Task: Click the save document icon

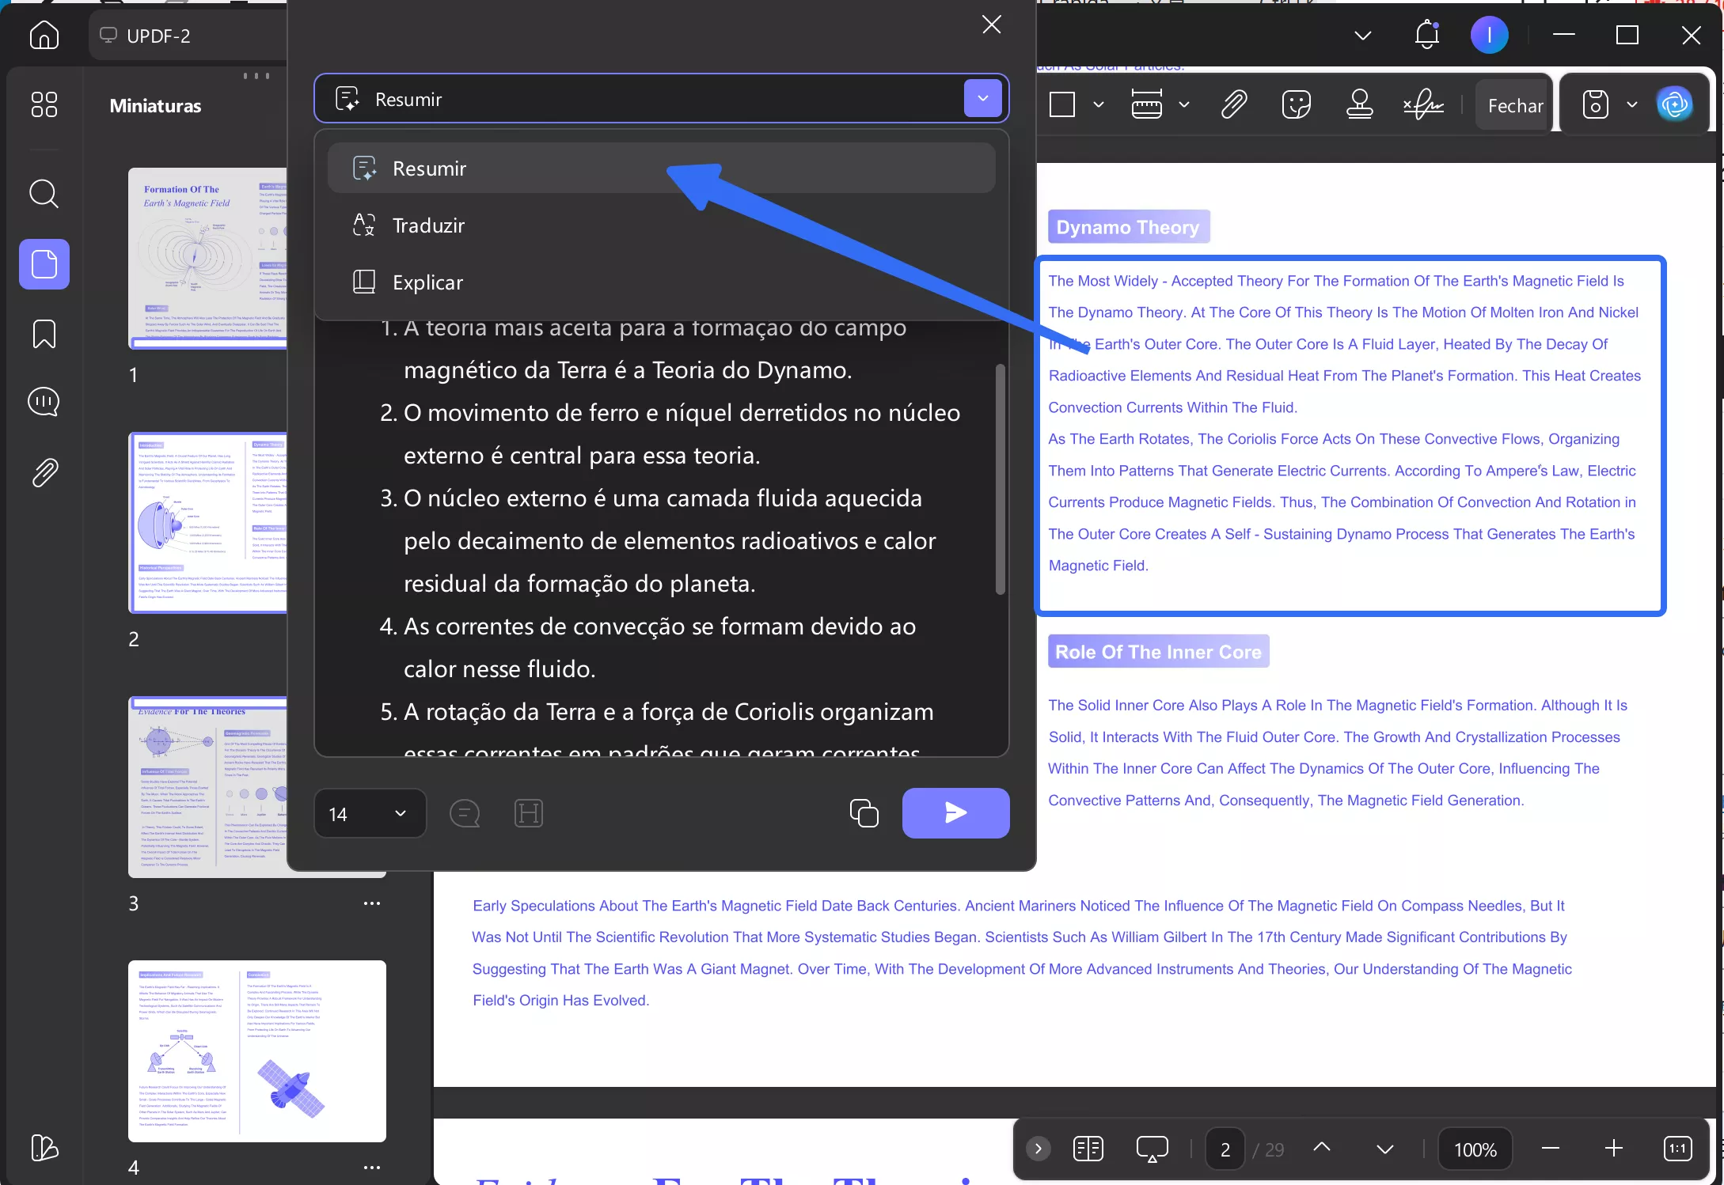Action: point(1596,104)
